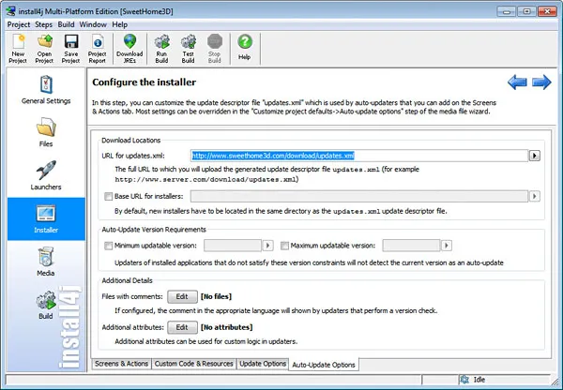
Task: Click the Maximum updatable version field
Action: (412, 246)
